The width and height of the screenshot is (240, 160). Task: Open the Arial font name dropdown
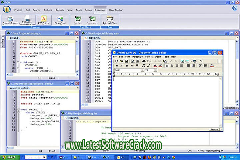[x=142, y=70]
